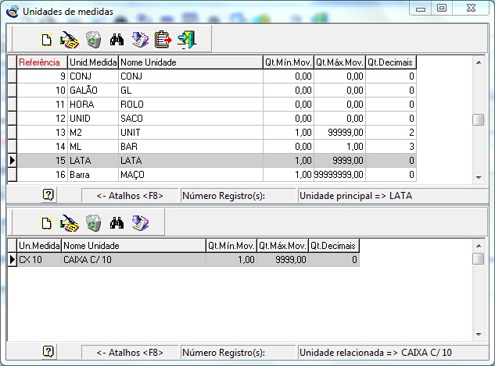Select the CX 10 related unit cell
Image resolution: width=495 pixels, height=366 pixels.
pyautogui.click(x=39, y=260)
